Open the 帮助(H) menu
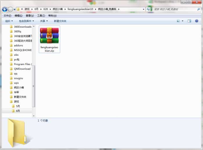The height and width of the screenshot is (150, 203). [x=52, y=16]
